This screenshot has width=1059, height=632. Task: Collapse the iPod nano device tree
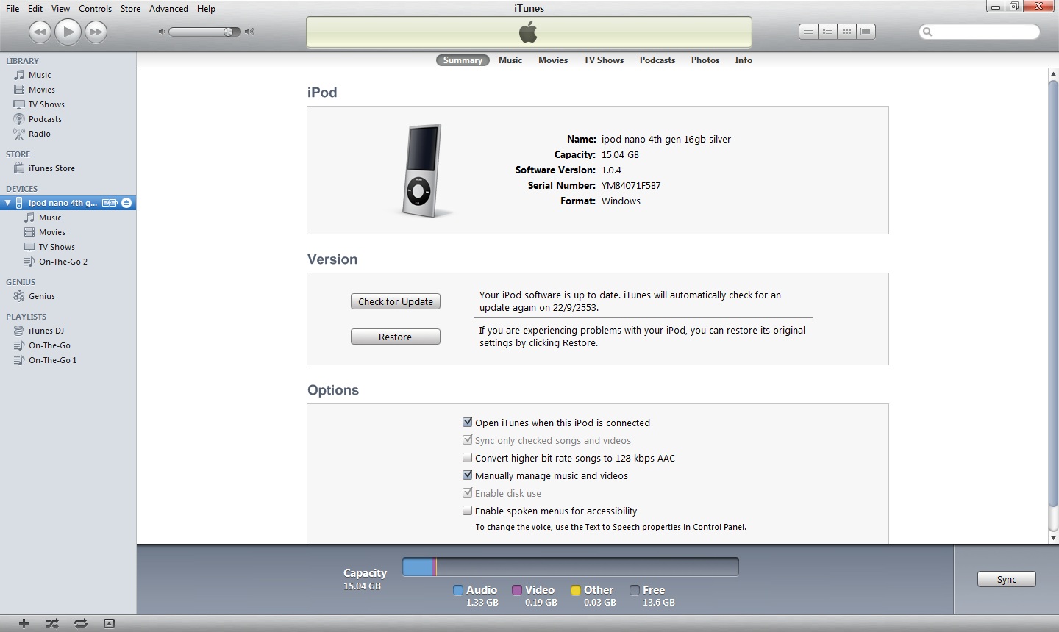pos(8,203)
